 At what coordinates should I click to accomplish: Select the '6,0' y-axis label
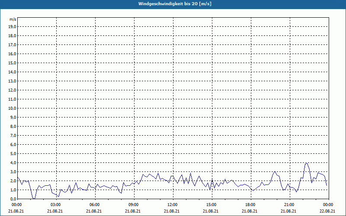tap(13, 144)
